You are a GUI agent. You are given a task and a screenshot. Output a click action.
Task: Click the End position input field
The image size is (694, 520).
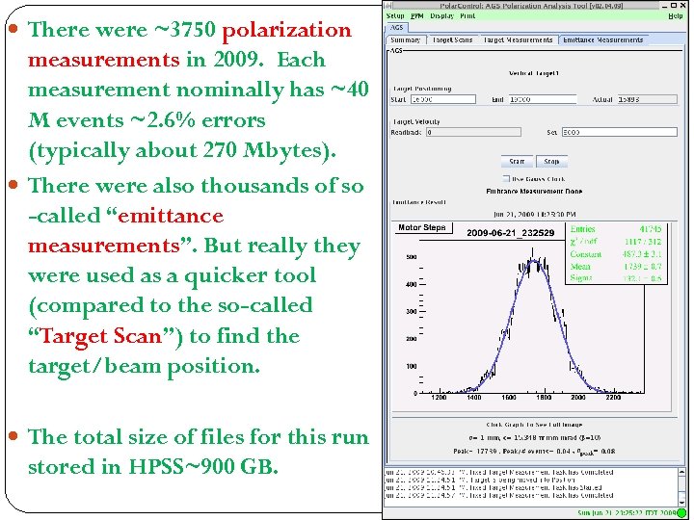tap(543, 99)
